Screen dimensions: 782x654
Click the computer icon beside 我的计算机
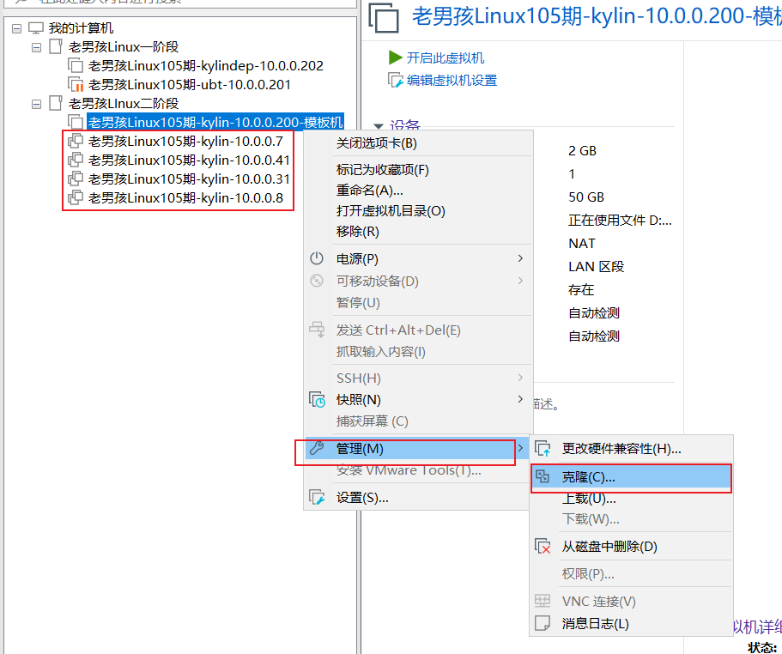pos(36,28)
